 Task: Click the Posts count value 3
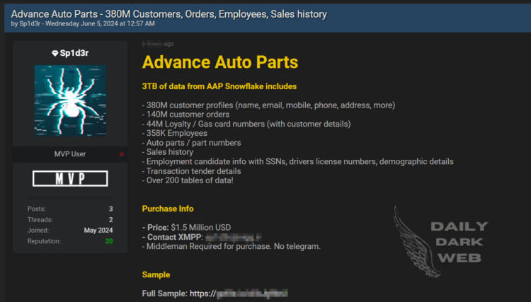[110, 209]
